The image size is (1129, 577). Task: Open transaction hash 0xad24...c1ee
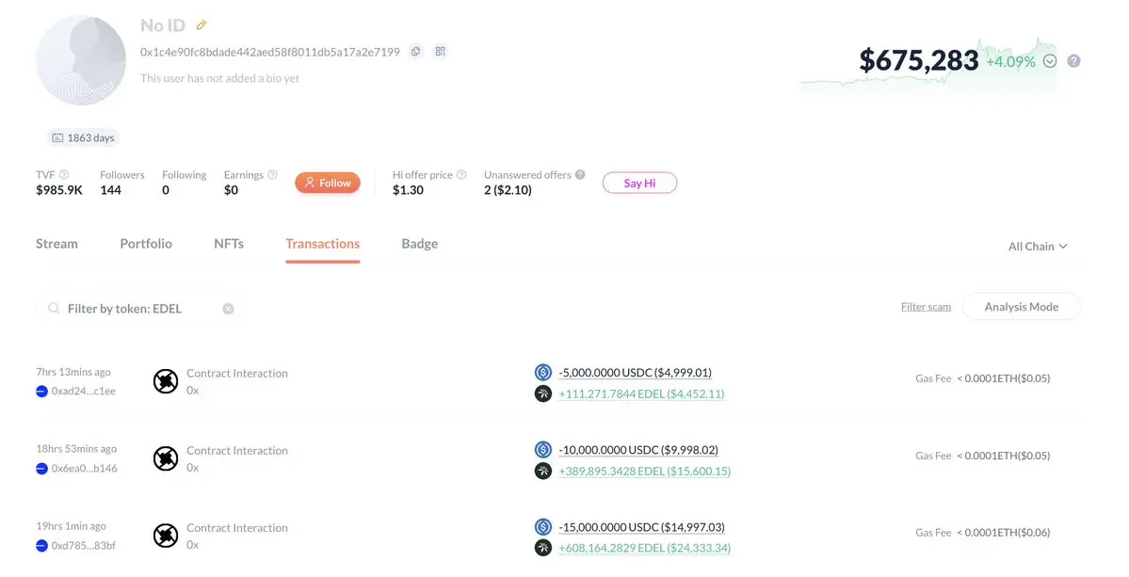83,392
